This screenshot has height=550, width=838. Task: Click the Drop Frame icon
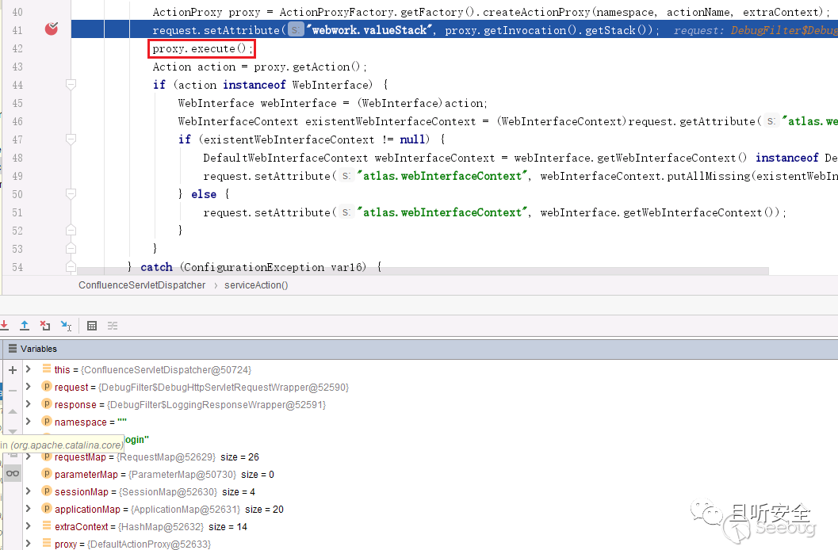[45, 326]
